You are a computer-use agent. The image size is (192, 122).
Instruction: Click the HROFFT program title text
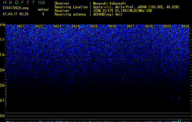19,2
